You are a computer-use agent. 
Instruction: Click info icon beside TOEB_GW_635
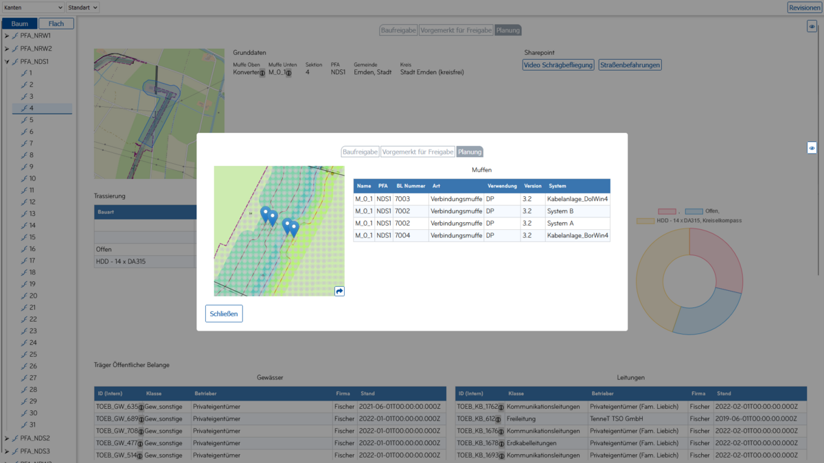tap(141, 407)
